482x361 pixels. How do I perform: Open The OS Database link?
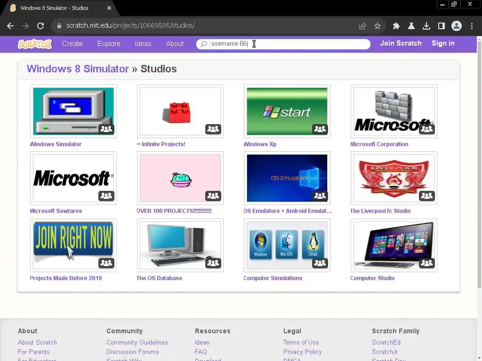pos(159,278)
